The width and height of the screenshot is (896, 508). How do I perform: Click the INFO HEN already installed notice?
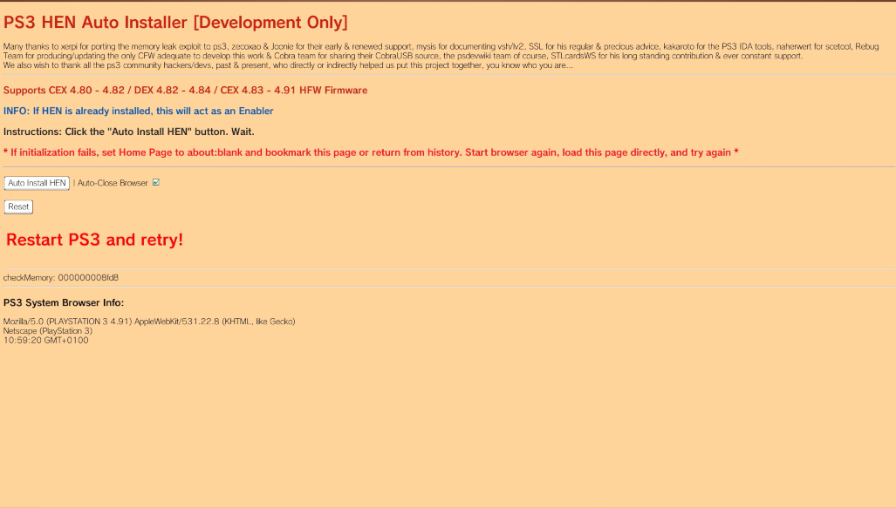click(x=139, y=111)
